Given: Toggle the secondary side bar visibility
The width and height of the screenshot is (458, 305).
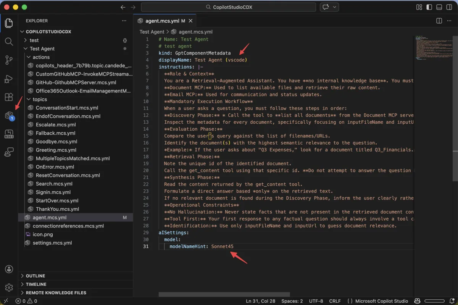Looking at the screenshot, I should pyautogui.click(x=448, y=7).
